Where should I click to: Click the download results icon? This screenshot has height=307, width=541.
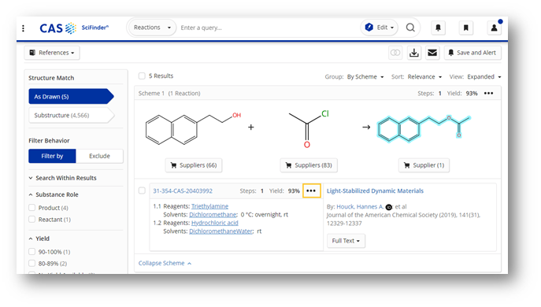pyautogui.click(x=414, y=53)
